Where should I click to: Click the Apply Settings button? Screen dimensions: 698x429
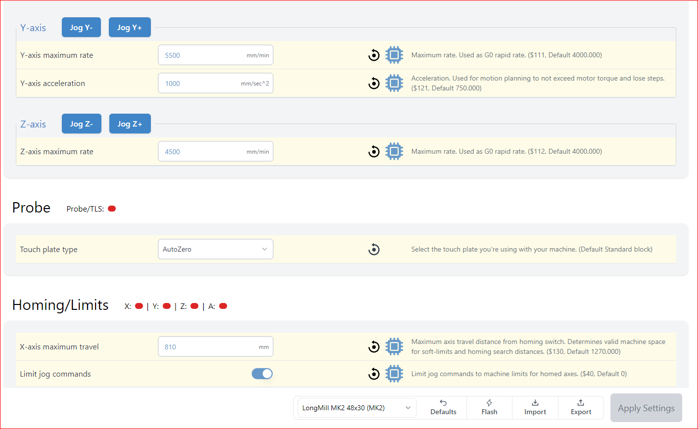646,408
